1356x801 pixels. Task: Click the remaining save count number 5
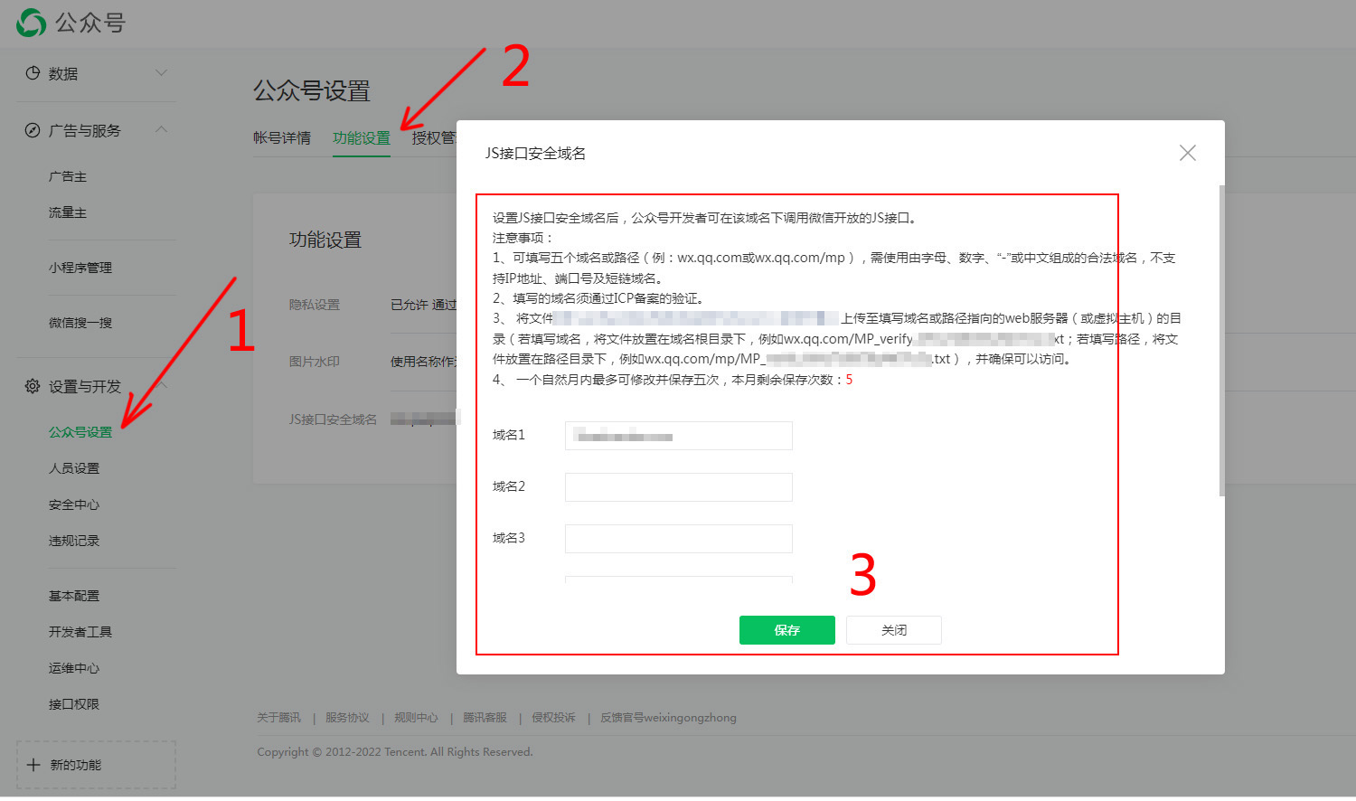click(x=849, y=380)
